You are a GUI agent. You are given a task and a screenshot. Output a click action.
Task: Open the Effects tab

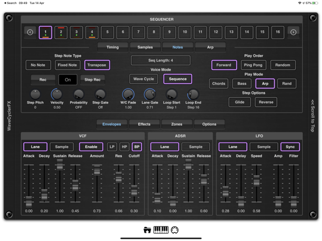click(x=144, y=125)
